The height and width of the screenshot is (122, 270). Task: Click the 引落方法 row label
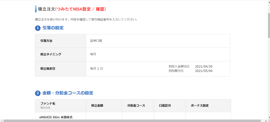click(x=46, y=41)
